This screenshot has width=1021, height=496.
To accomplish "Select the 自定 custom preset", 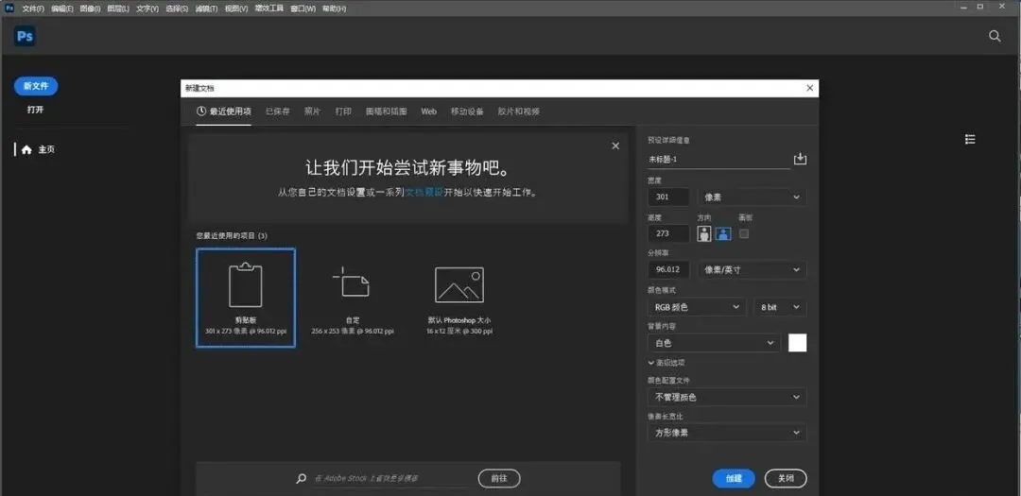I will [353, 298].
